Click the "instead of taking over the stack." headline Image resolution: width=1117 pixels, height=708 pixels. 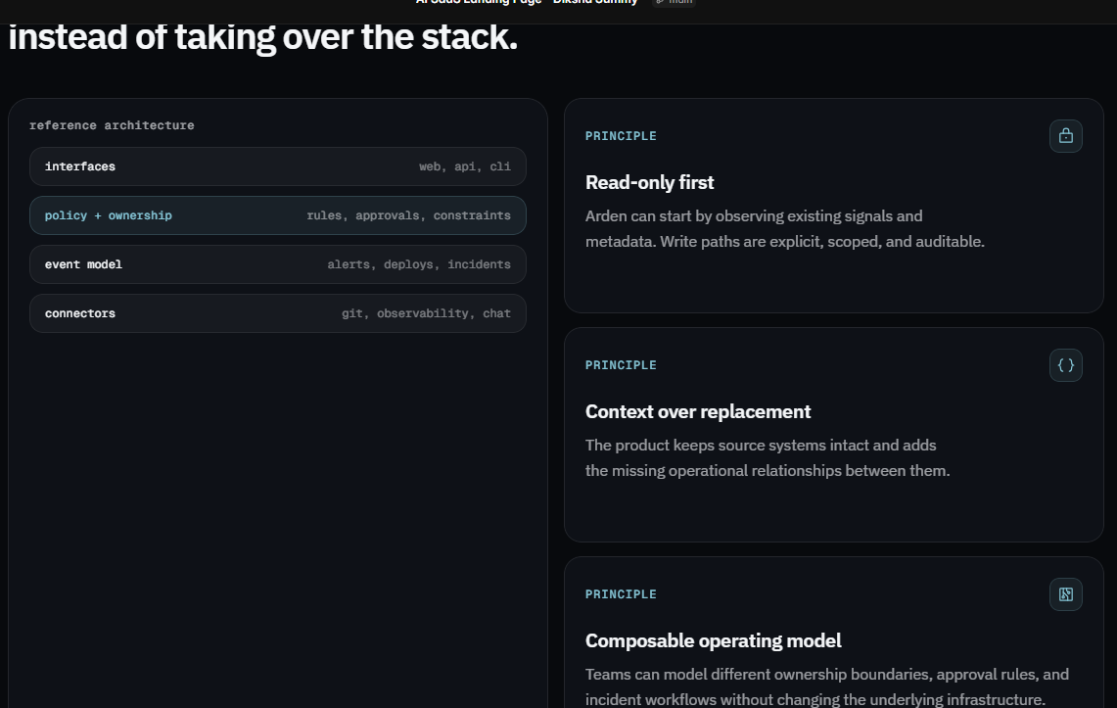click(263, 38)
